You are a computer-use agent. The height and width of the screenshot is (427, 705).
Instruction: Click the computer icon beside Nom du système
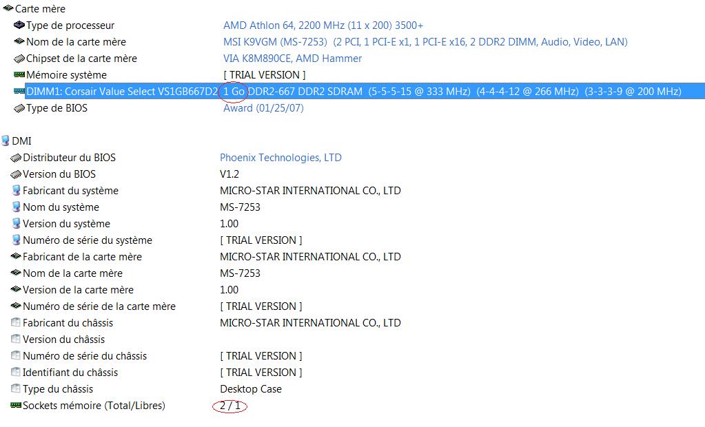tap(16, 207)
